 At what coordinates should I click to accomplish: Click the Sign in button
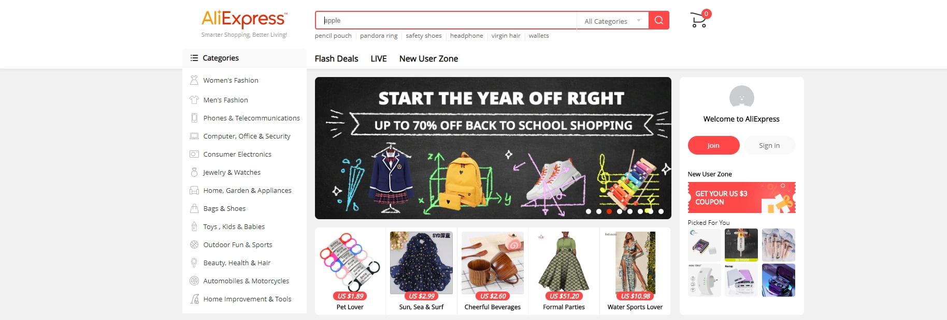coord(769,145)
